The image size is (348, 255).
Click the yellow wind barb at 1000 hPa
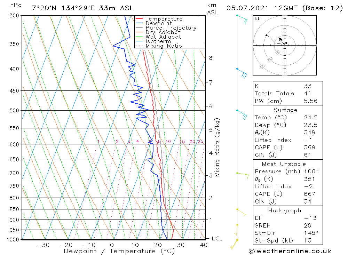234,244
